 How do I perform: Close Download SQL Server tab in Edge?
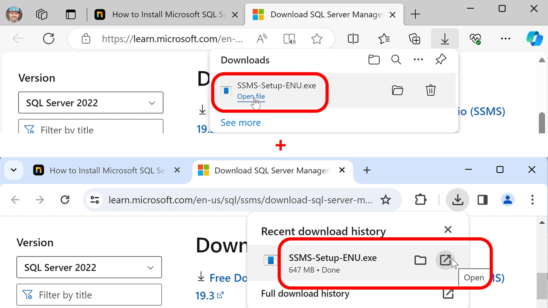coord(392,15)
